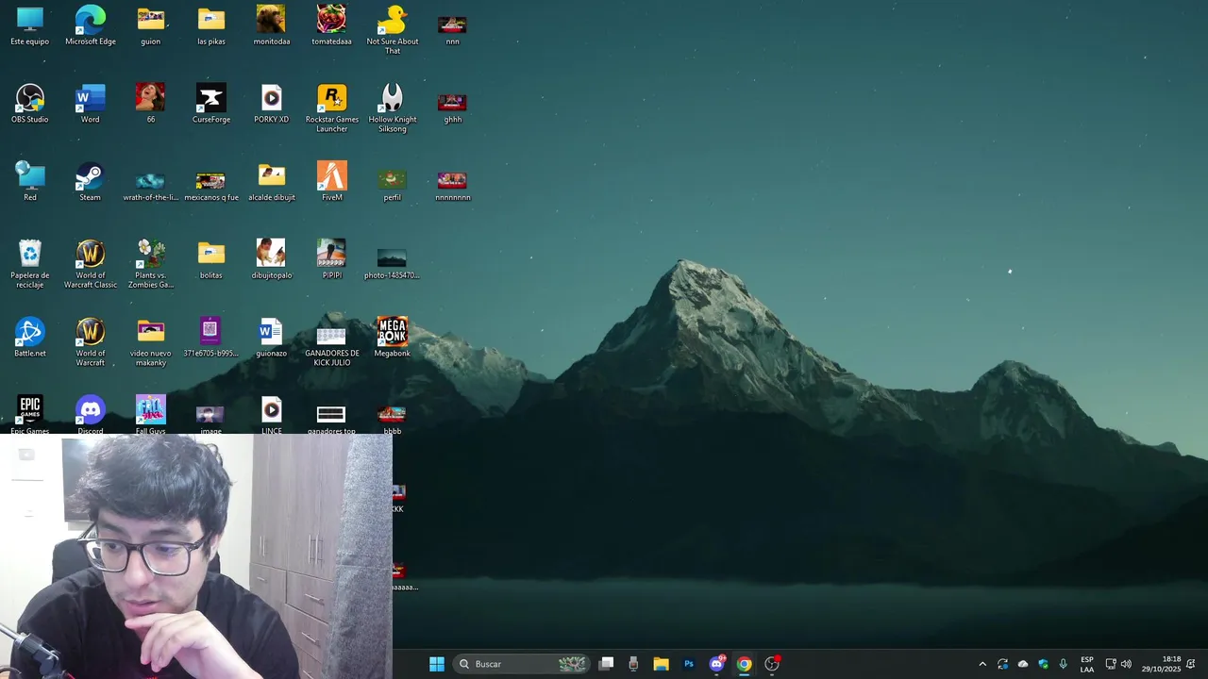Click the microphone tray icon
The image size is (1208, 679).
pyautogui.click(x=1064, y=664)
